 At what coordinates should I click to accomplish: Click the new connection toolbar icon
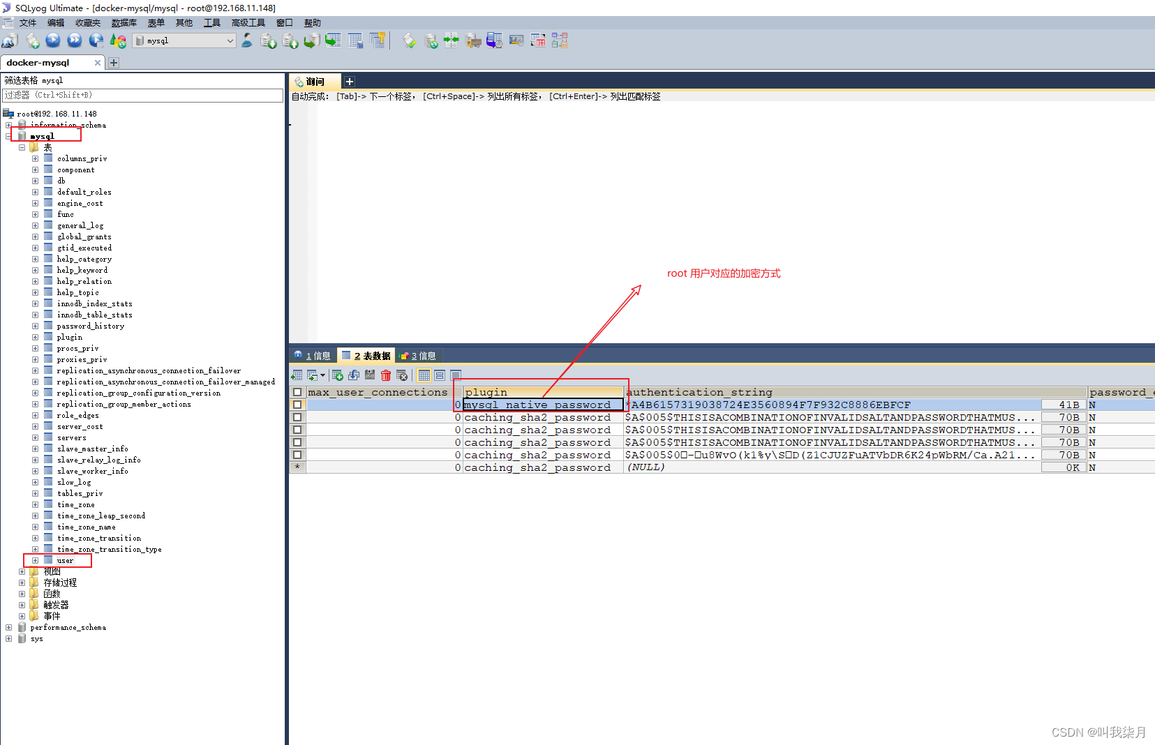coord(10,41)
